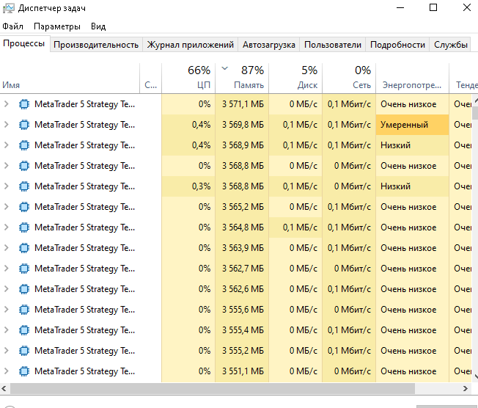Select the Умеренный energy cell
The height and width of the screenshot is (408, 478).
(412, 125)
